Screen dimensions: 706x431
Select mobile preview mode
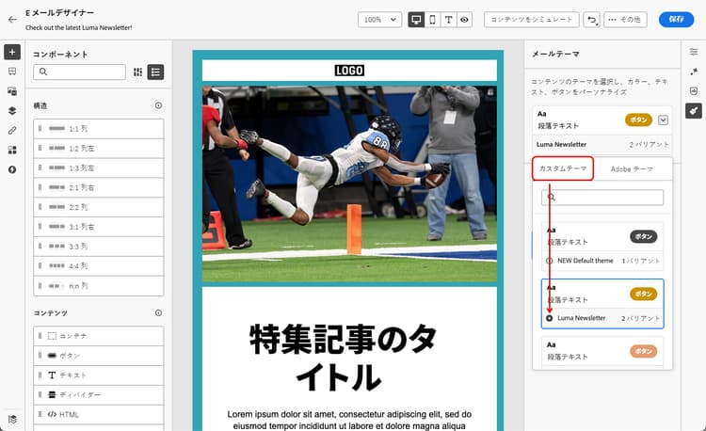click(x=432, y=20)
